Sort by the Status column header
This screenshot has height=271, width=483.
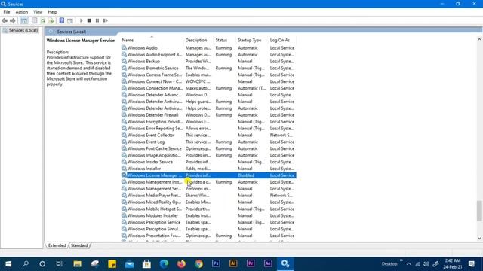pos(225,40)
